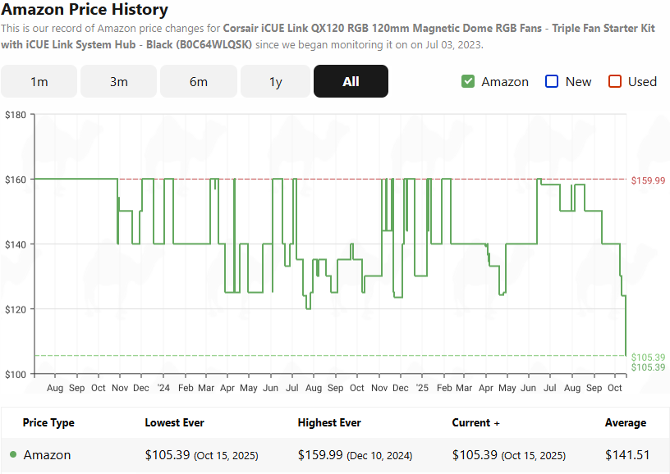Click the green $105.39 label on the chart
Image resolution: width=670 pixels, height=474 pixels.
[x=649, y=358]
